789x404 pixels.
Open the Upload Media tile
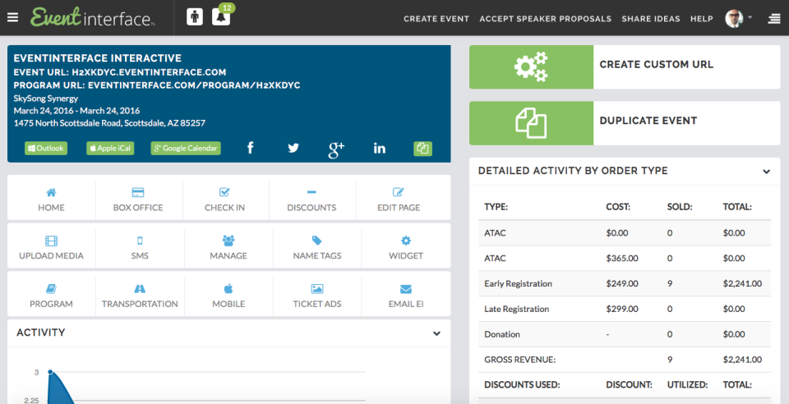pyautogui.click(x=51, y=248)
